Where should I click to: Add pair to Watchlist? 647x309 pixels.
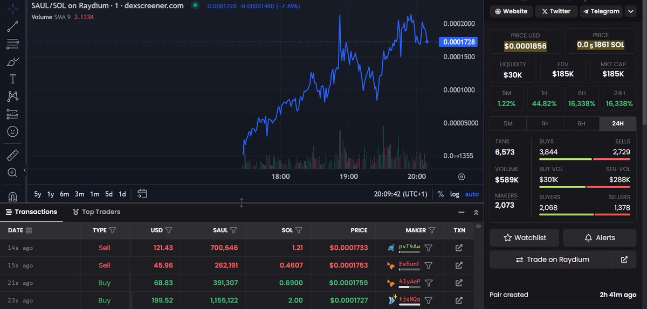coord(525,237)
